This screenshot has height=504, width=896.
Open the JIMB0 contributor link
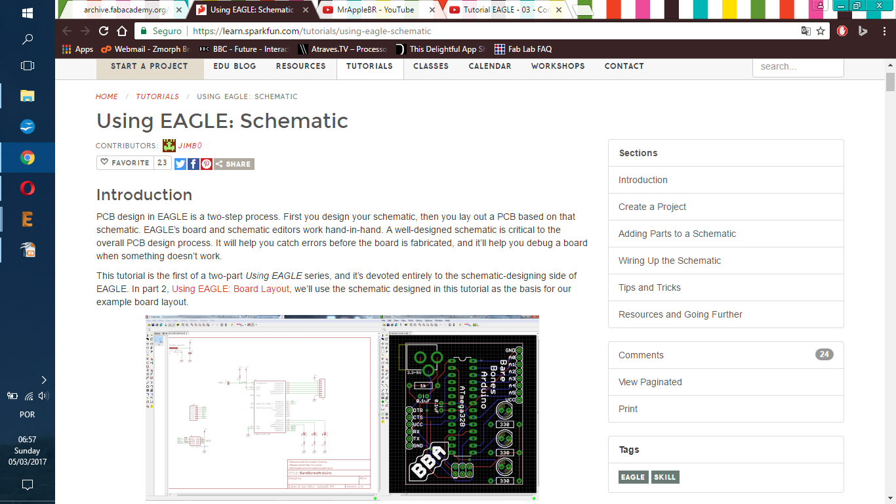(x=190, y=146)
